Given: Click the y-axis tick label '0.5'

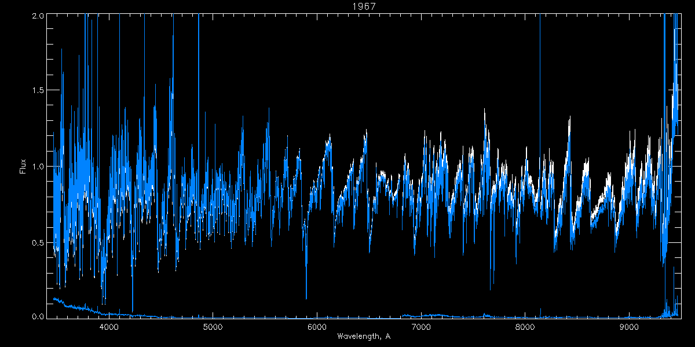Looking at the screenshot, I should [37, 242].
